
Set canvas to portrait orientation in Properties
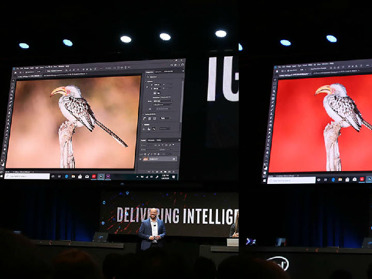click(154, 93)
